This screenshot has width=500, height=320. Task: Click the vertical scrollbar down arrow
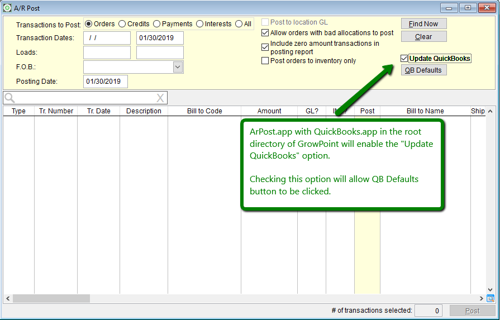click(x=491, y=290)
